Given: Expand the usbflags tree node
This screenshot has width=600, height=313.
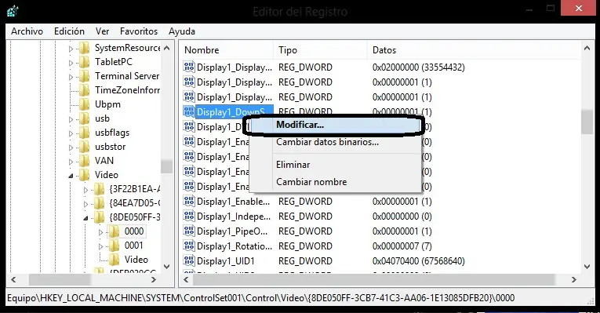Looking at the screenshot, I should (x=71, y=133).
